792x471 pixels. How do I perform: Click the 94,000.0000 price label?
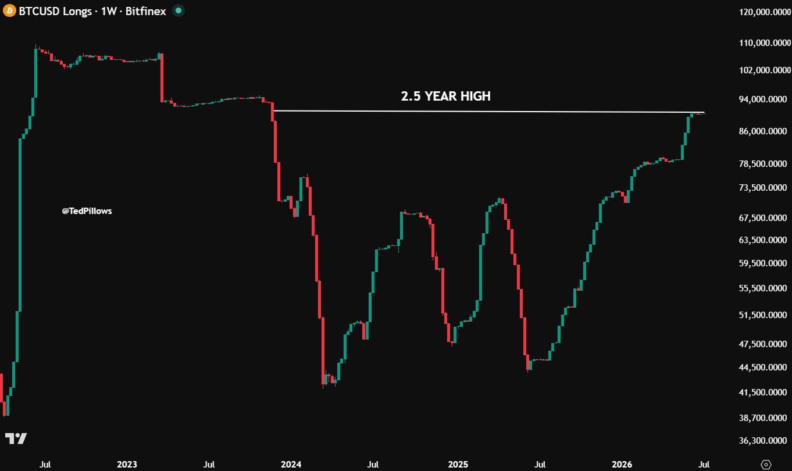[x=764, y=99]
